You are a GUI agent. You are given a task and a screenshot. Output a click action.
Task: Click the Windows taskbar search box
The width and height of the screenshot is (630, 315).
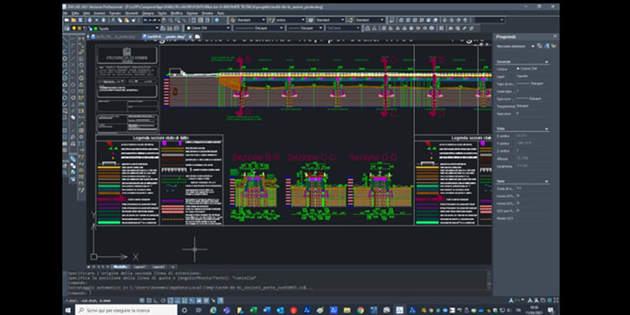click(x=126, y=310)
